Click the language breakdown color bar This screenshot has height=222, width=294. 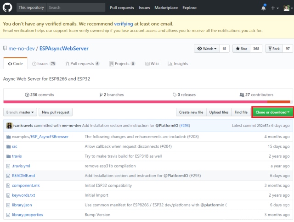click(147, 102)
